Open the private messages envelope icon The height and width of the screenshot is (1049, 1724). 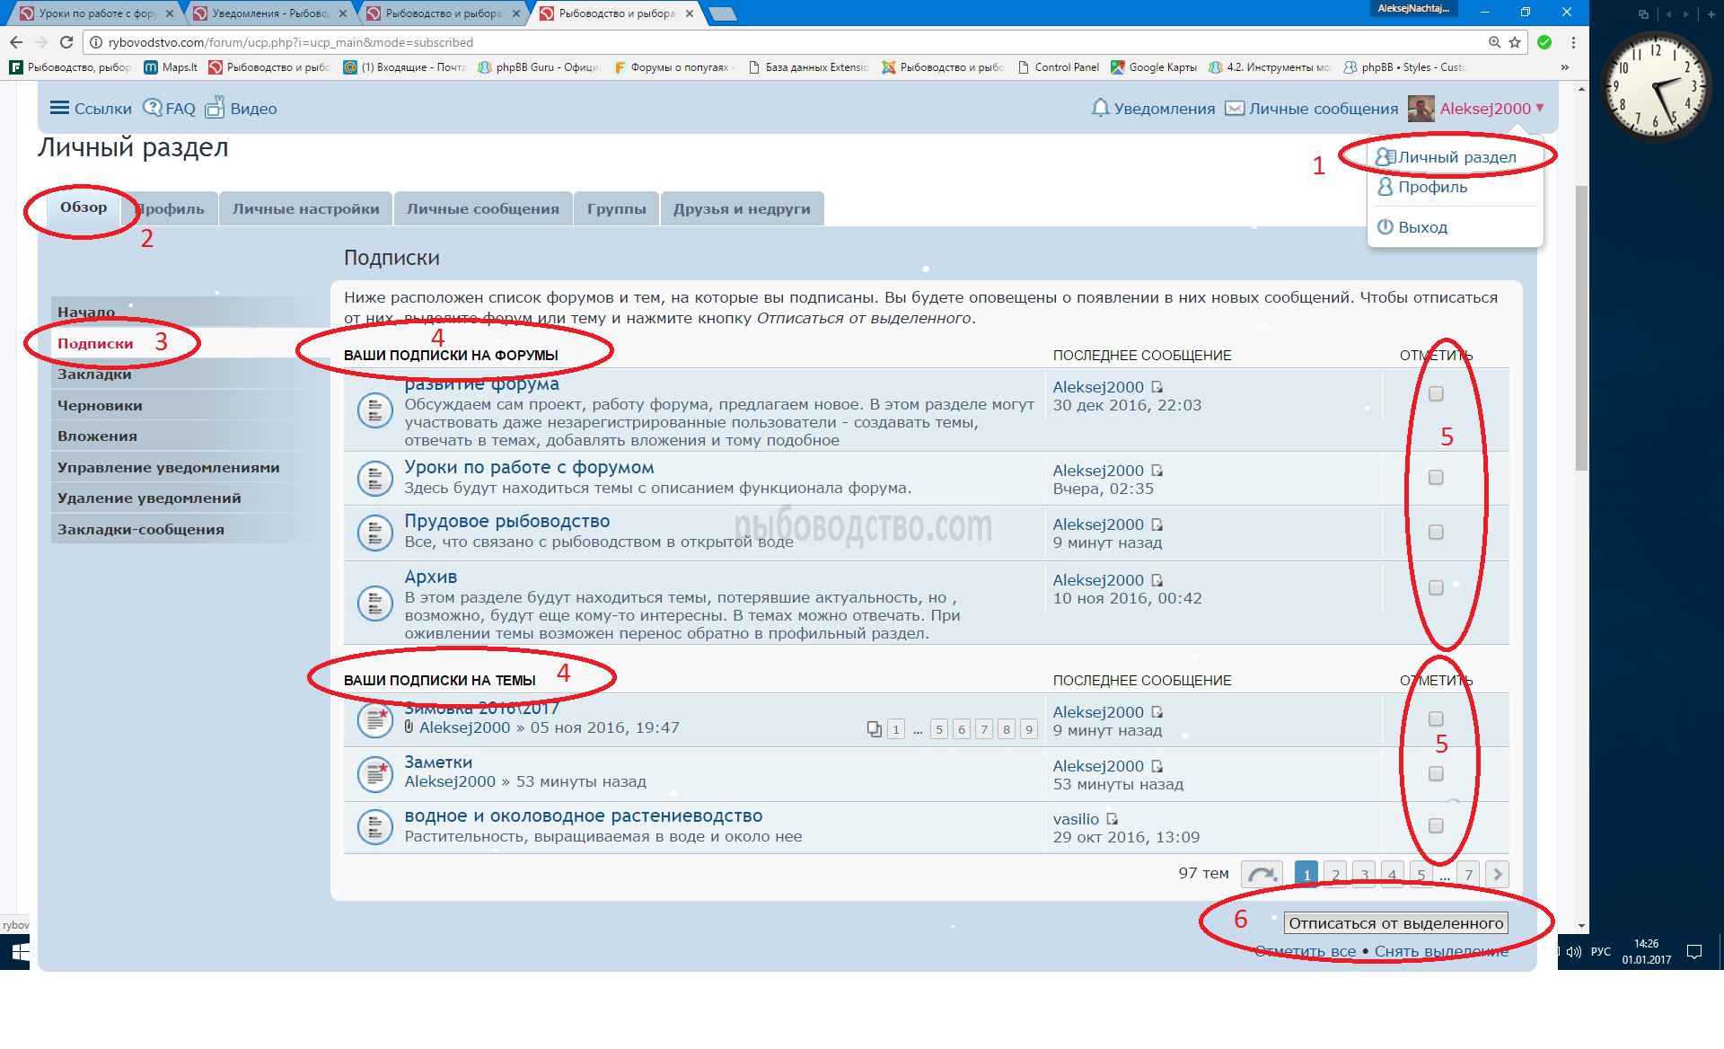pyautogui.click(x=1235, y=108)
